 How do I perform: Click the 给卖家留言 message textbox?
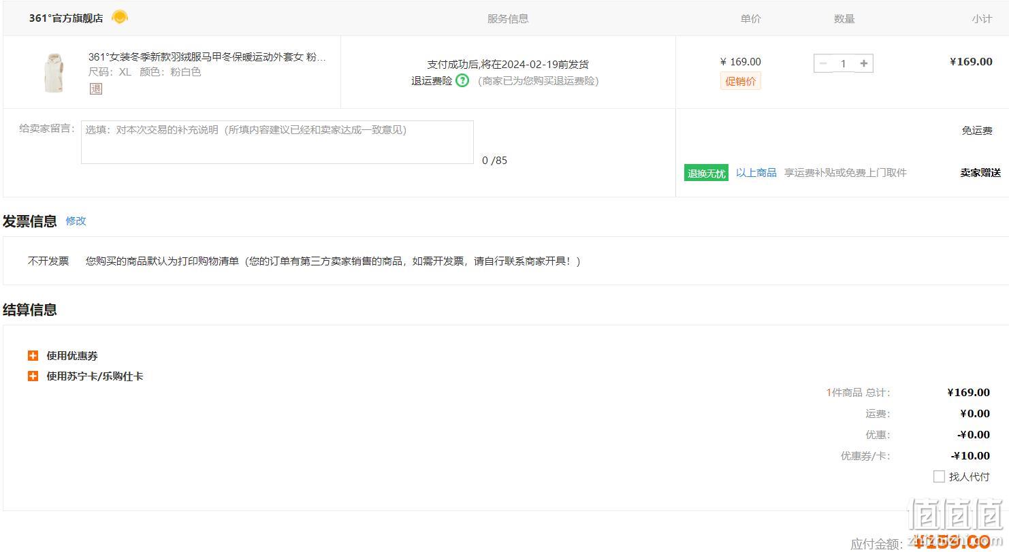(277, 142)
